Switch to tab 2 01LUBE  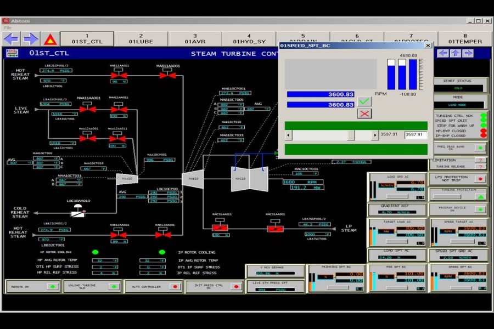(x=141, y=39)
